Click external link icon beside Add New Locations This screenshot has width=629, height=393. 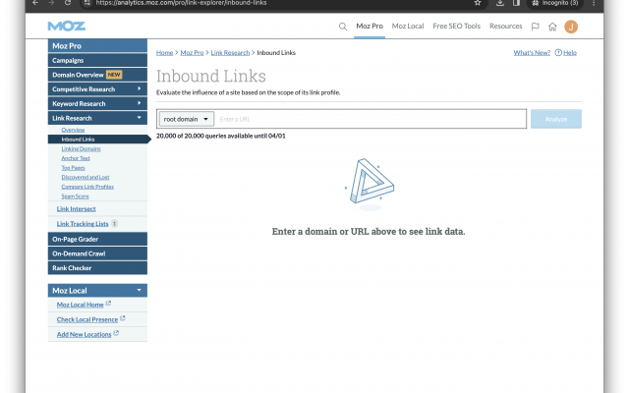pyautogui.click(x=116, y=333)
